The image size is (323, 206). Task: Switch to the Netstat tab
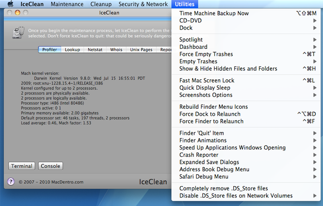[x=95, y=49]
